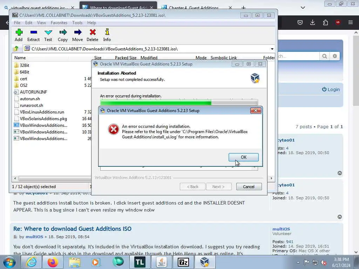Close the error dialog with the X button
The height and width of the screenshot is (269, 359).
coord(256,110)
